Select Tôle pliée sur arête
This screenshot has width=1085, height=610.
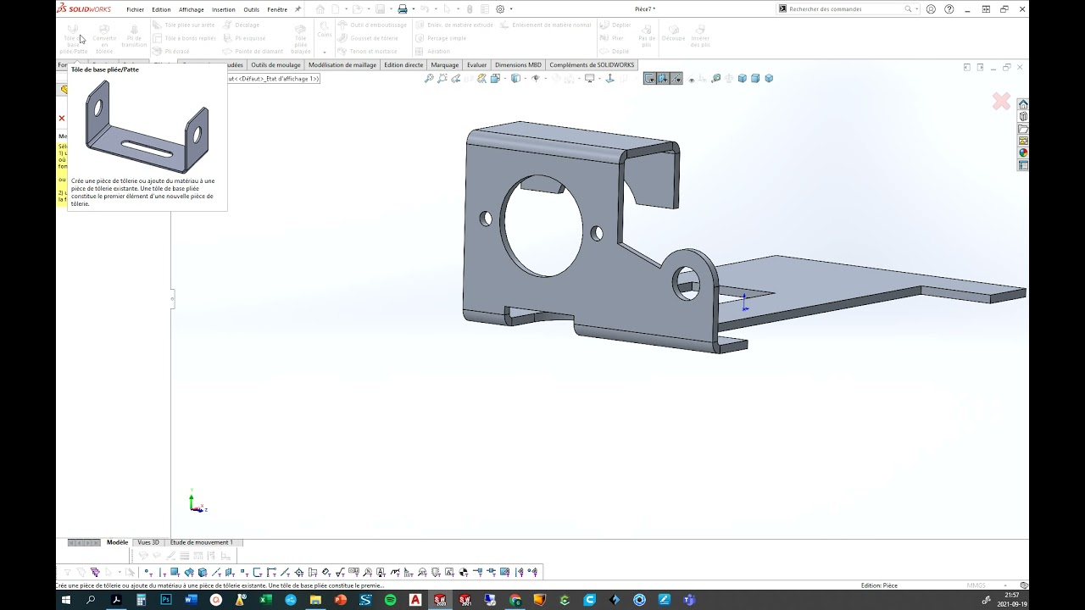[x=184, y=25]
